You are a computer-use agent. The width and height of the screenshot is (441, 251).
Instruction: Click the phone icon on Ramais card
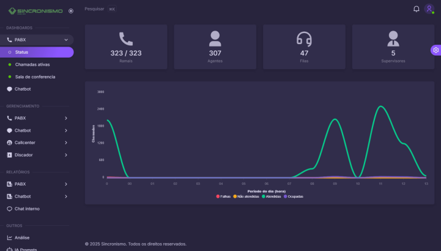click(126, 39)
